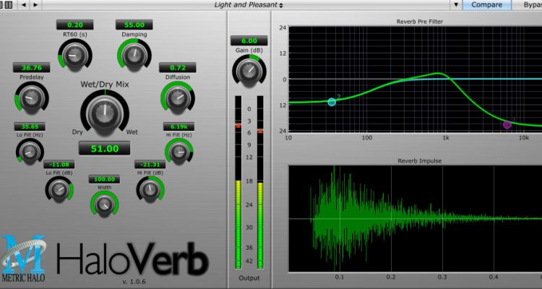542x289 pixels.
Task: Open the dropdown arrow left of Compare
Action: 456,5
